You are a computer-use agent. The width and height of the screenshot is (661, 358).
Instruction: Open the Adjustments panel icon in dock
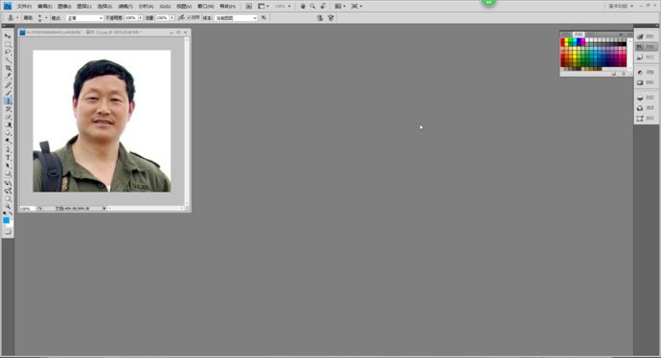(x=646, y=72)
